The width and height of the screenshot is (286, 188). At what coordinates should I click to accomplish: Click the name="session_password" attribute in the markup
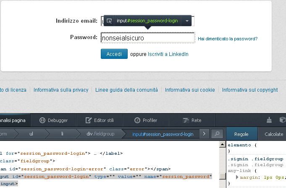(x=178, y=177)
